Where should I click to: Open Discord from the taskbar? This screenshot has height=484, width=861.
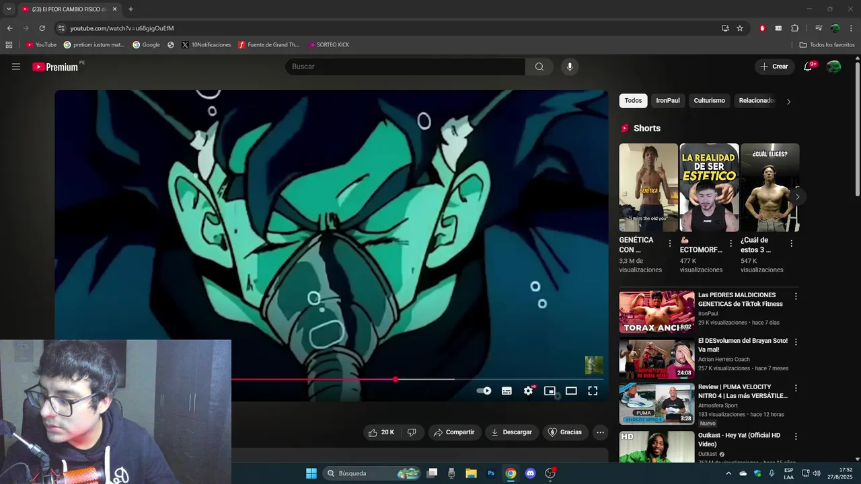(530, 473)
